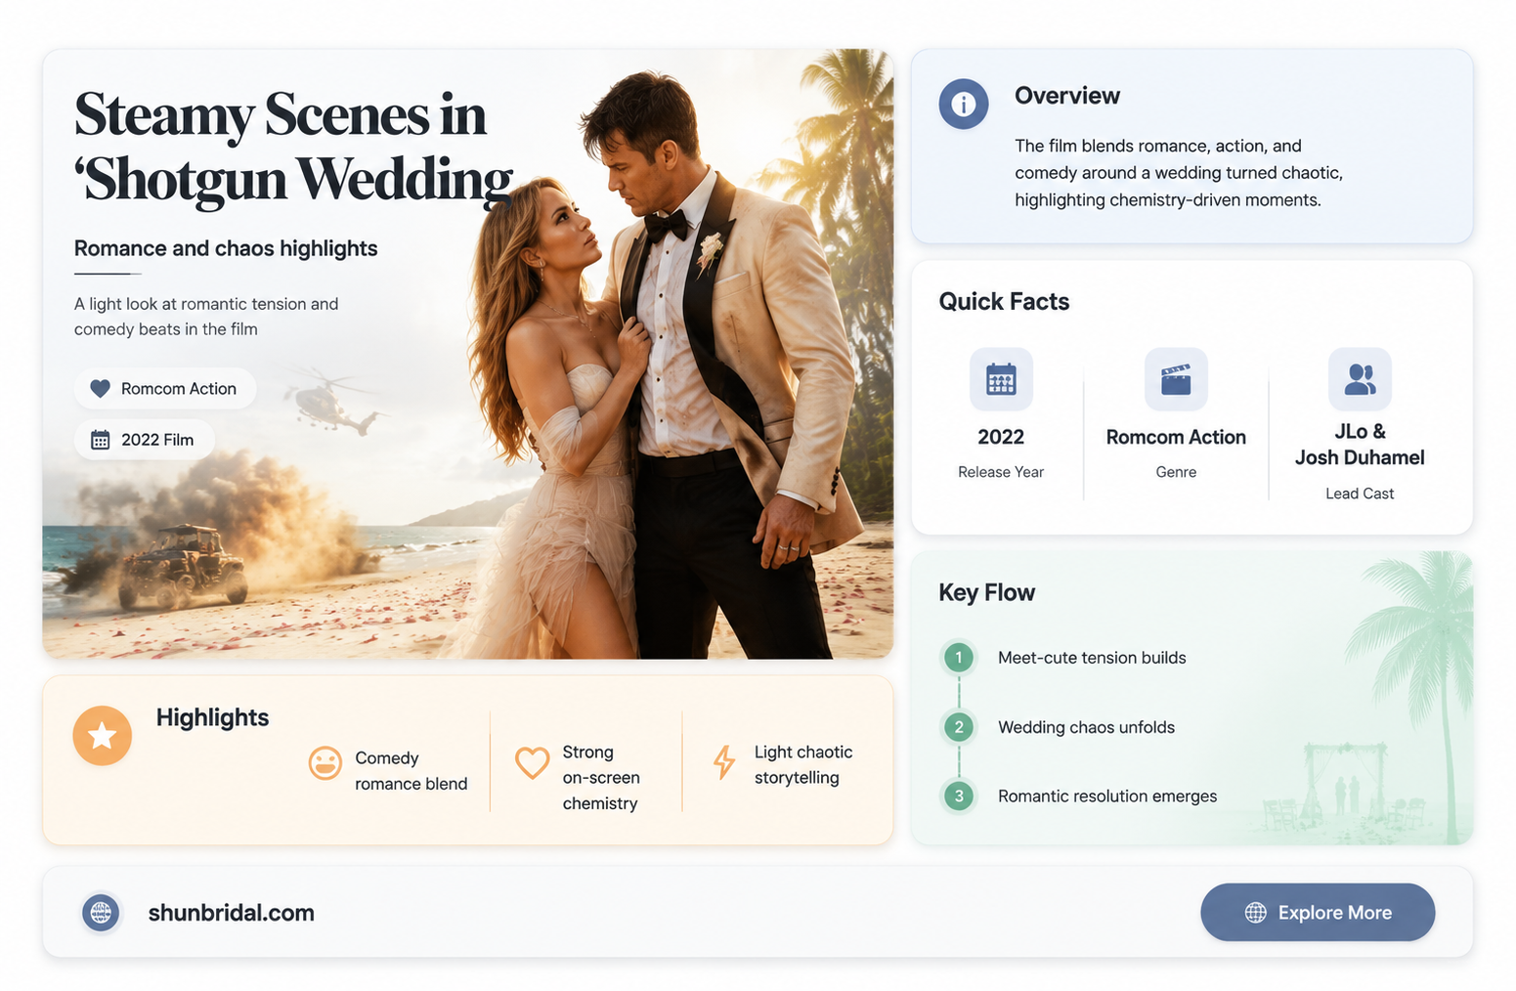Open the shunbridal.com link
This screenshot has width=1516, height=991.
coord(231,913)
